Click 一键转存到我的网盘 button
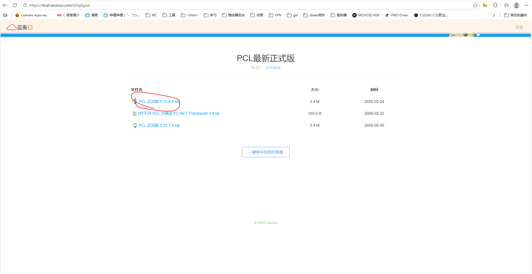This screenshot has width=532, height=274. click(x=266, y=152)
